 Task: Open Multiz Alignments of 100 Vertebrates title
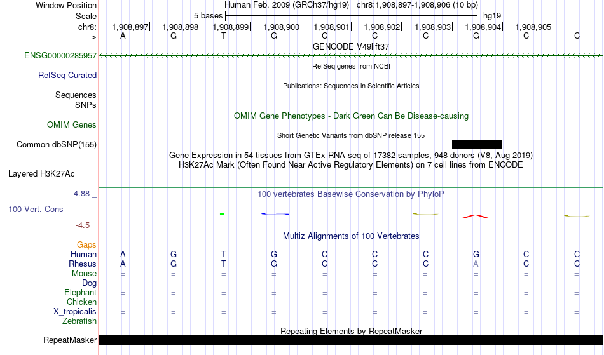pyautogui.click(x=351, y=236)
